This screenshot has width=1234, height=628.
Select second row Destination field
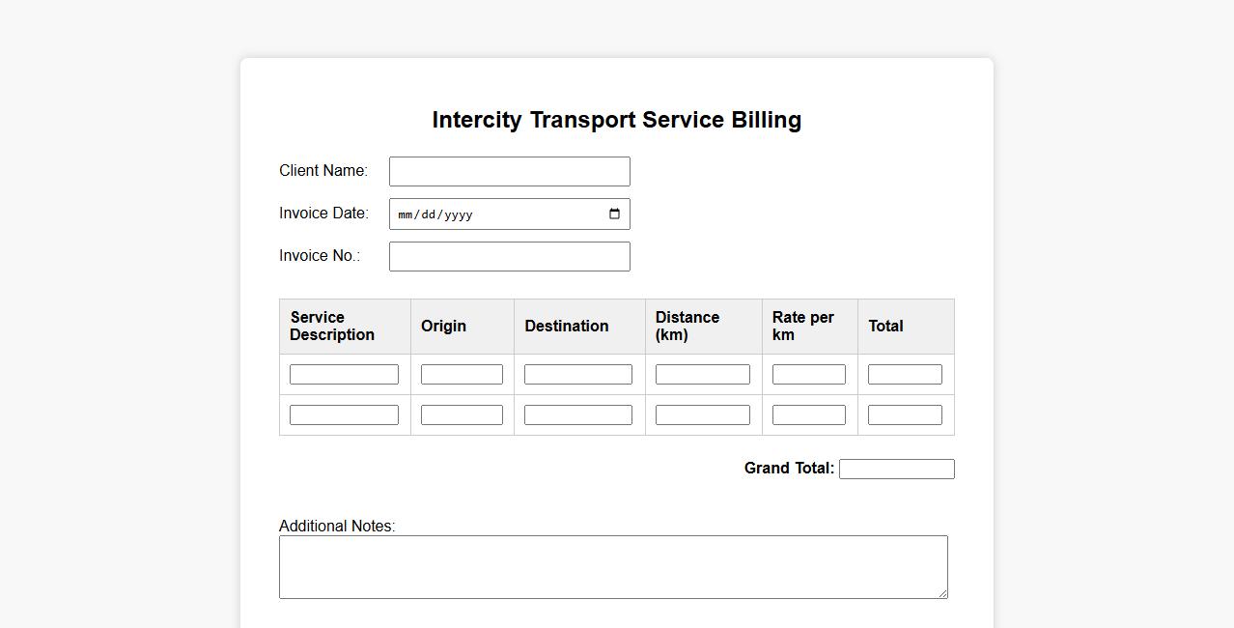[x=577, y=415]
